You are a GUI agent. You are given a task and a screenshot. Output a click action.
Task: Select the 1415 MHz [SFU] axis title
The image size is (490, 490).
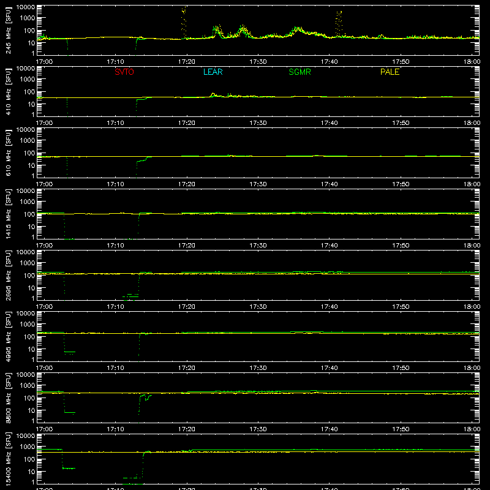click(x=9, y=214)
